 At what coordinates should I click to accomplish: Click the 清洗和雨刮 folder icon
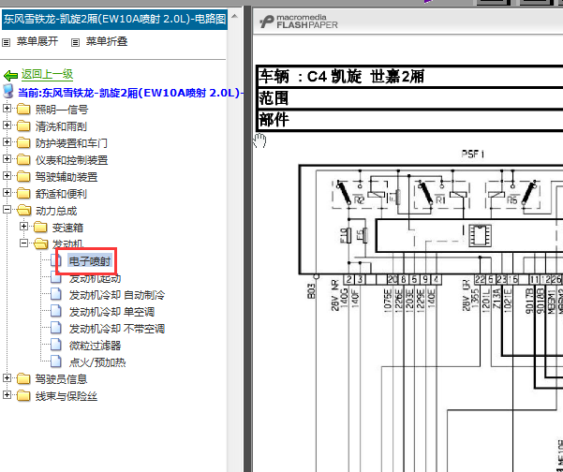coord(23,126)
